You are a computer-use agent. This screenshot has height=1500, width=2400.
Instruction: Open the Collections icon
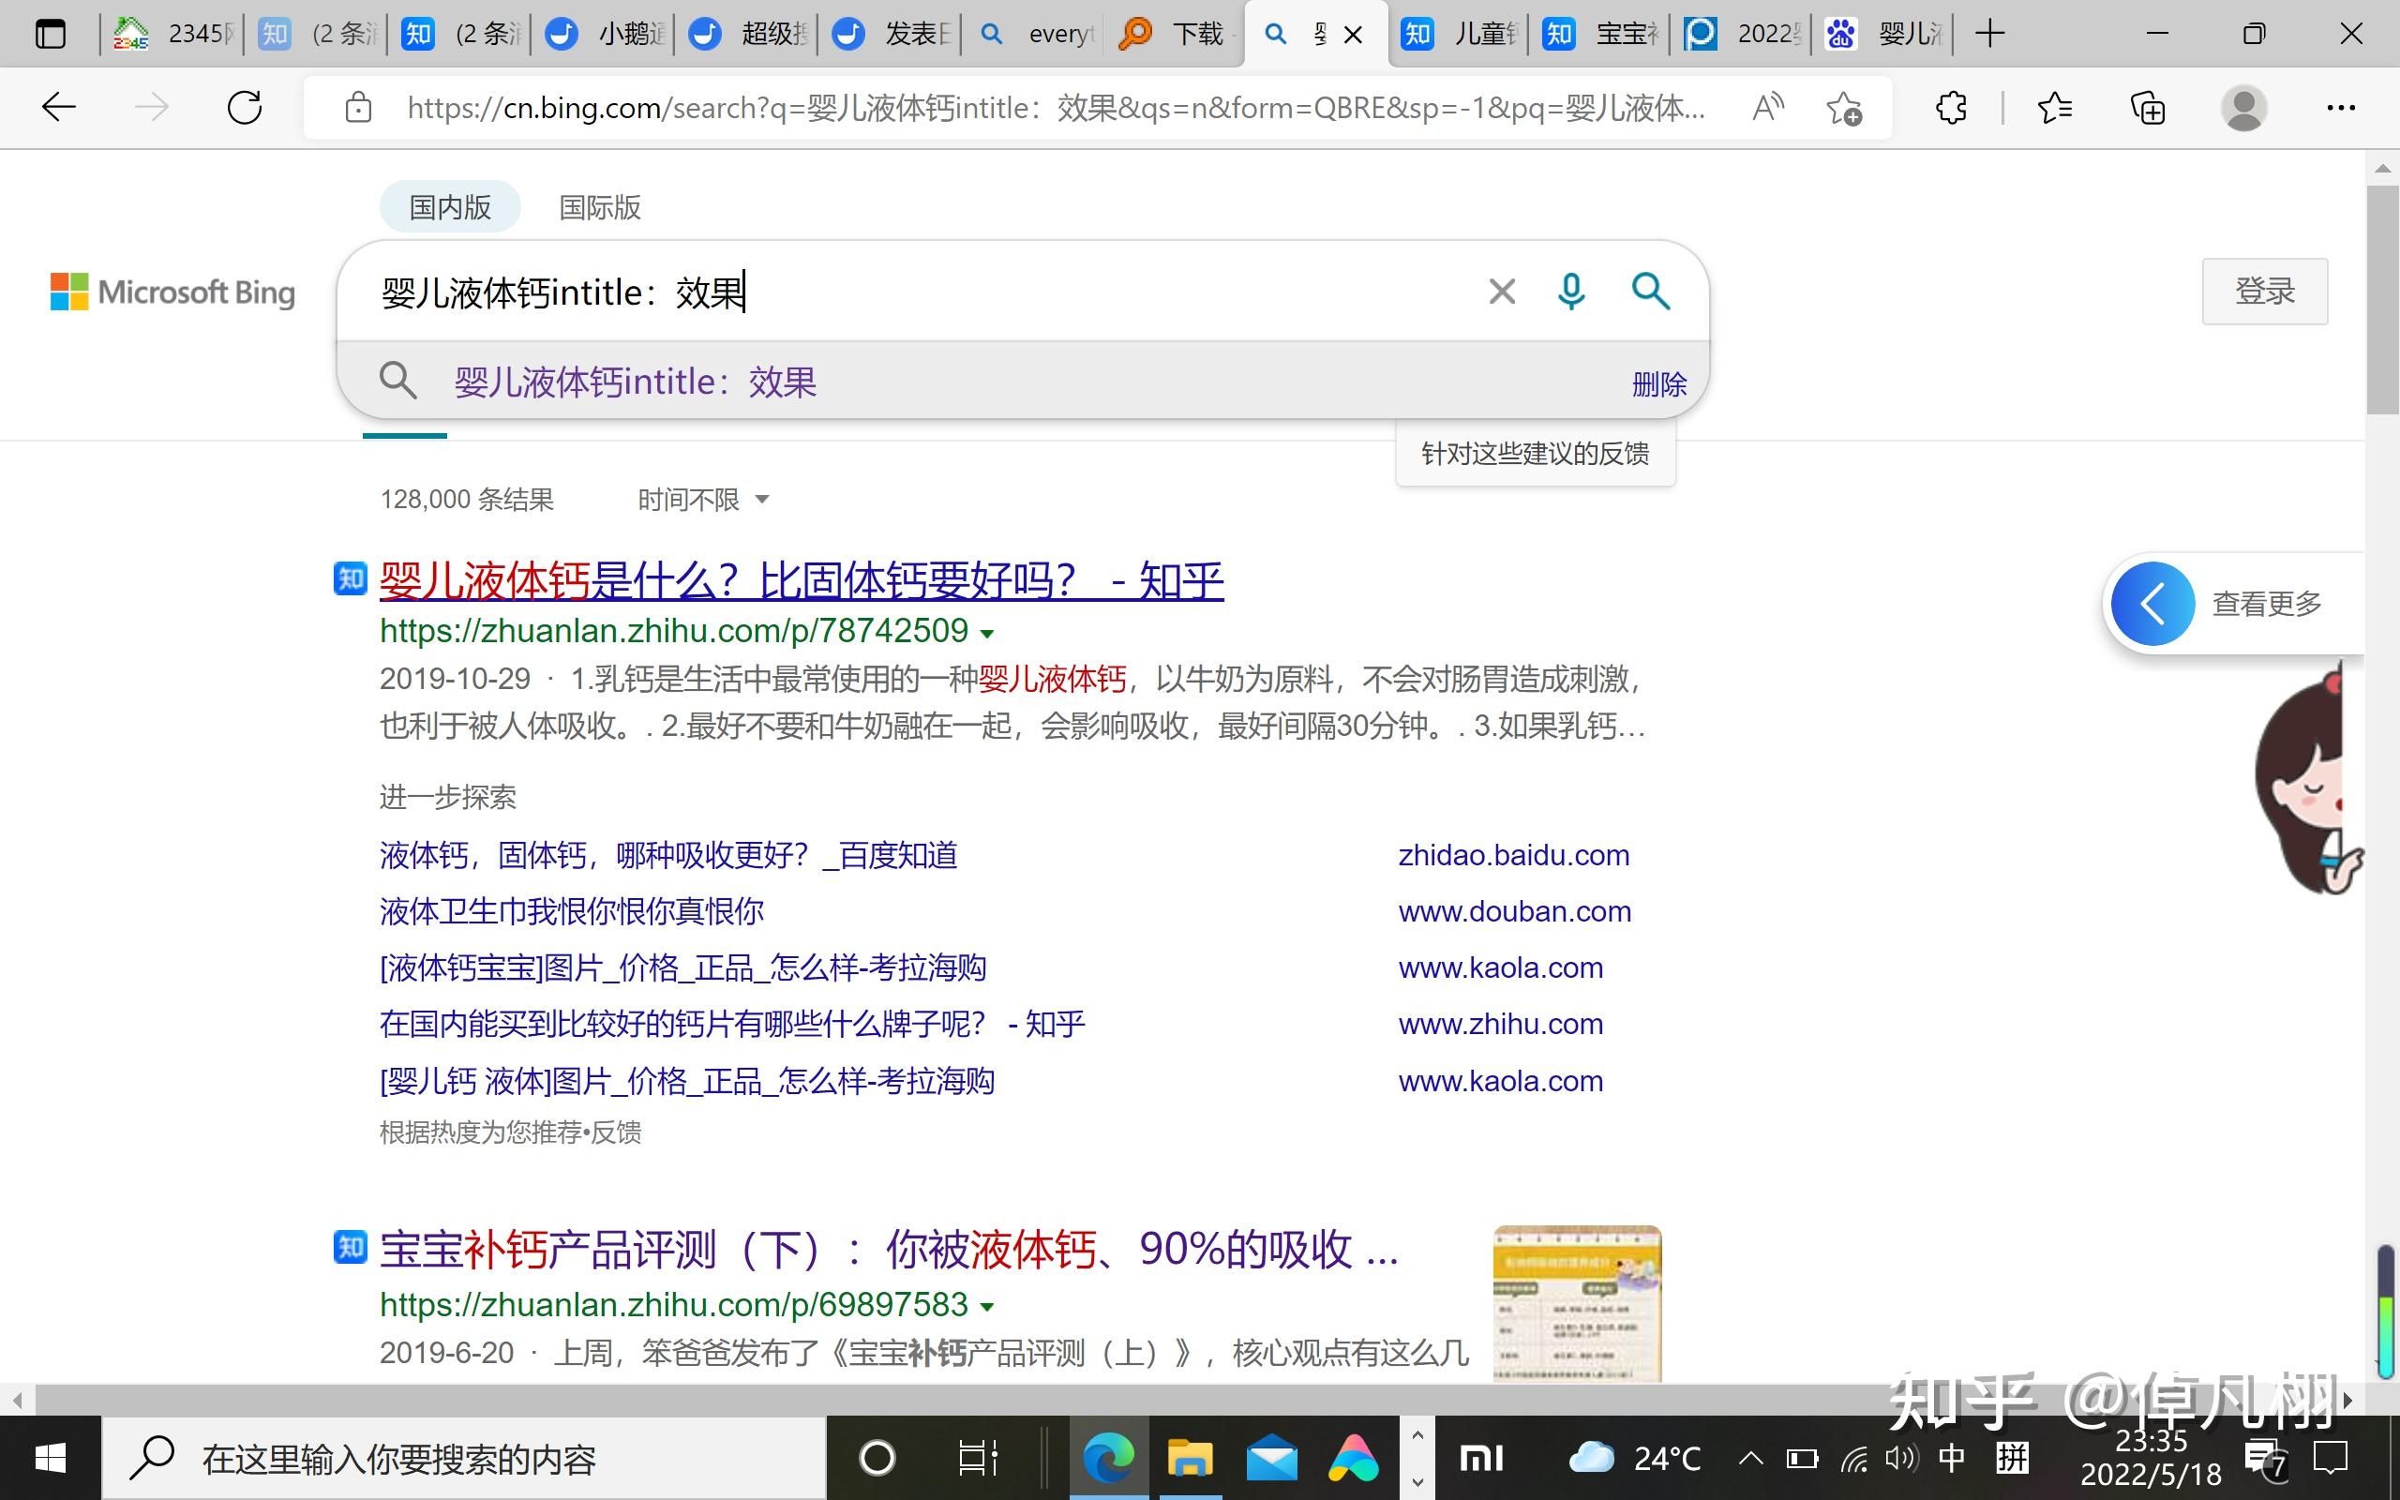[x=2147, y=107]
